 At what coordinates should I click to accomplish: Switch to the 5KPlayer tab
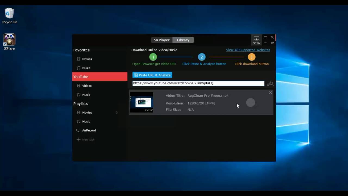coord(161,40)
